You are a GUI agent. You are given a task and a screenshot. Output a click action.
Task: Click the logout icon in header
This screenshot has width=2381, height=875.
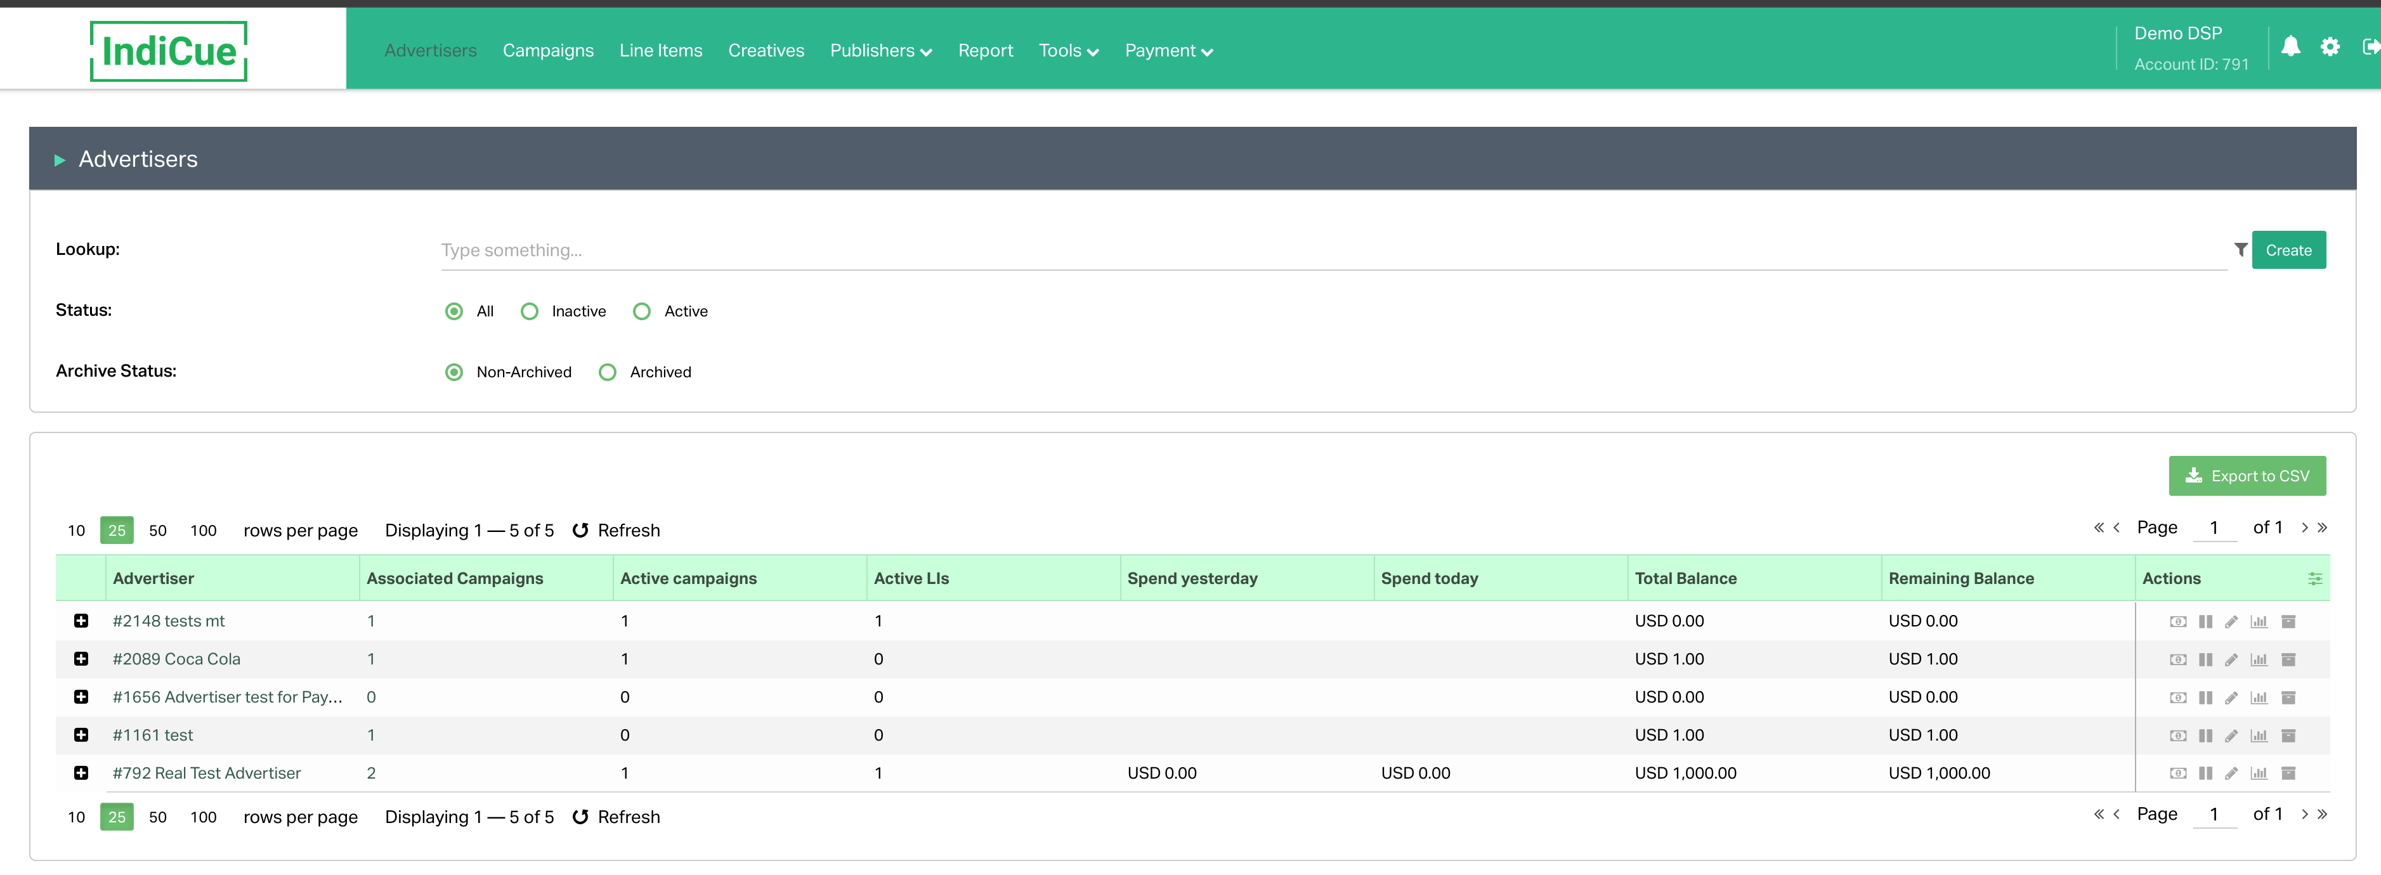(2370, 46)
